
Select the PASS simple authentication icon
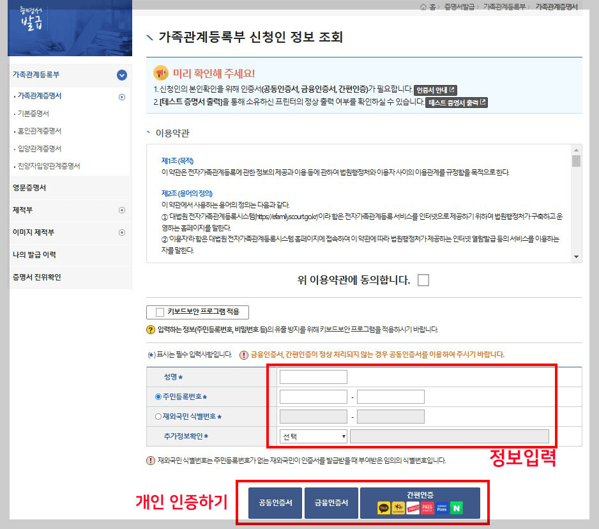(427, 508)
